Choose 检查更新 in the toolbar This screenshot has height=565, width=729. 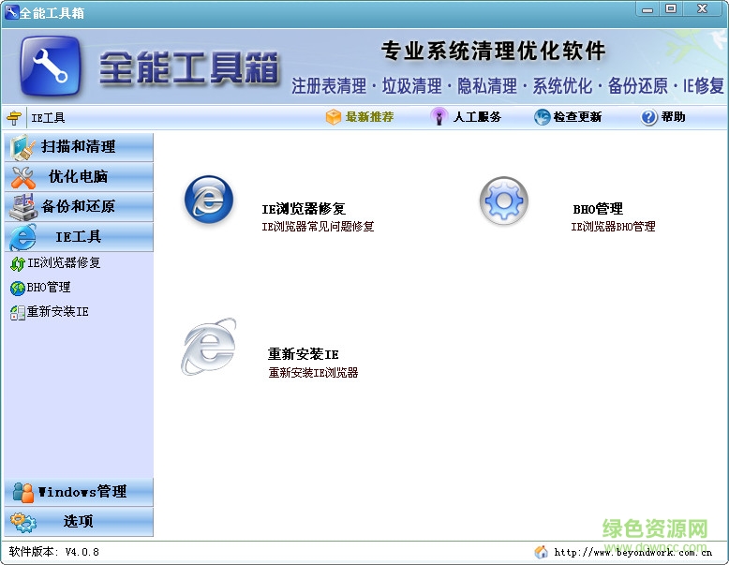(x=577, y=117)
